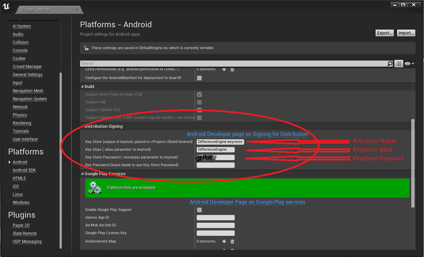Toggle Support x86 checkbox
Viewport: 424px width, 257px height.
click(x=199, y=102)
